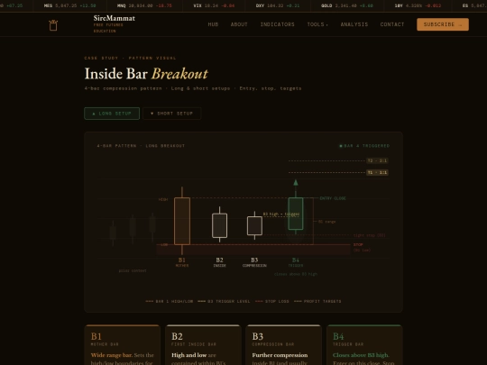
Task: Go to the Contact page
Action: pos(392,24)
